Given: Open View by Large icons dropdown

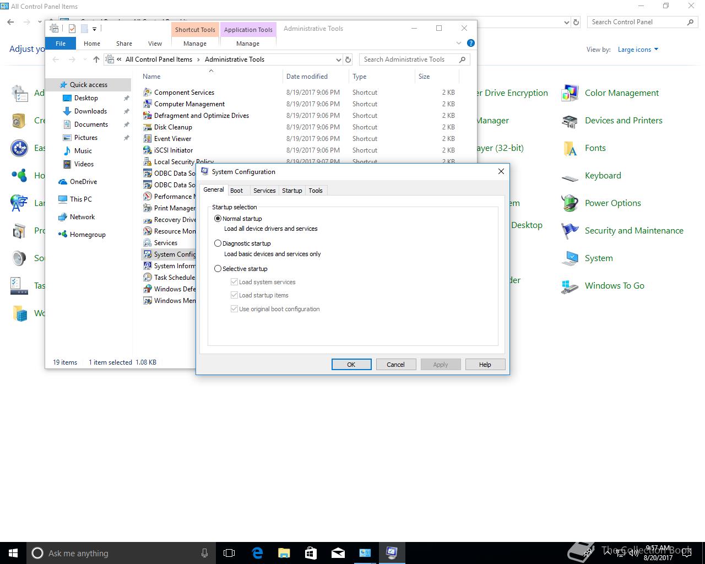Looking at the screenshot, I should [638, 50].
